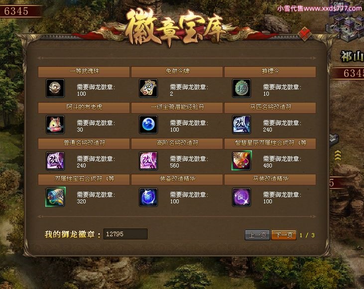This screenshot has height=289, width=364.
Task: Select the 一等武魂珠 item icon
Action: coord(55,88)
